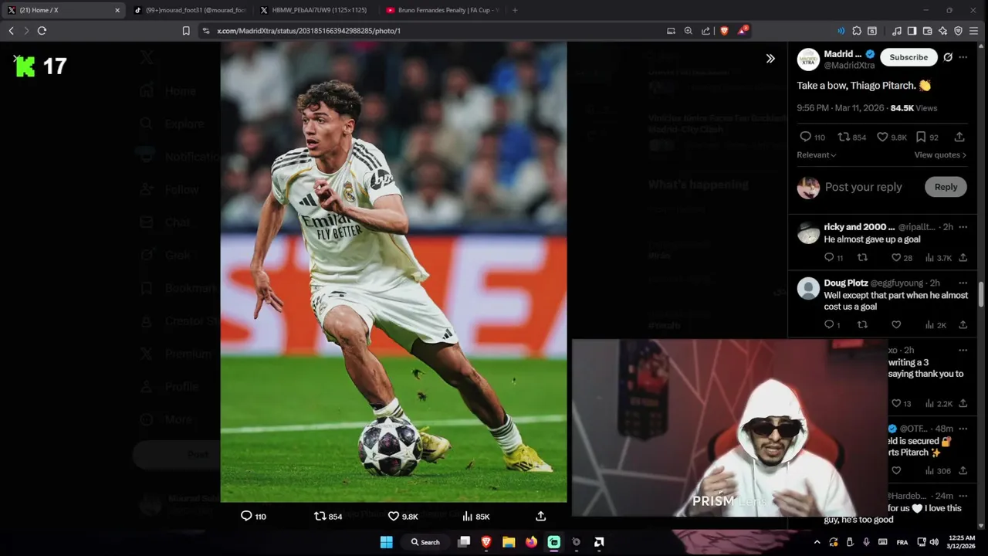Open more options on Doug Plotz reply
Image resolution: width=988 pixels, height=556 pixels.
963,283
